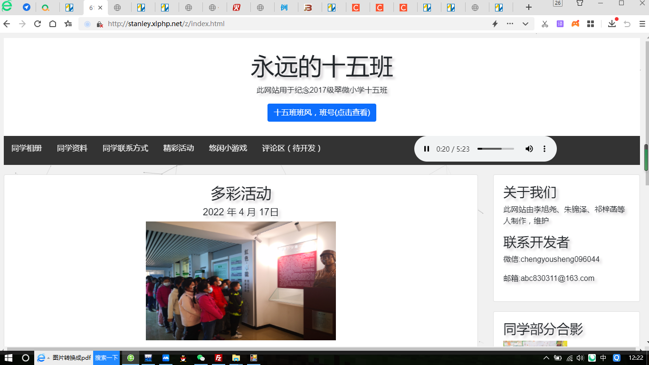The image size is (649, 365).
Task: Open a new browser tab
Action: [528, 7]
